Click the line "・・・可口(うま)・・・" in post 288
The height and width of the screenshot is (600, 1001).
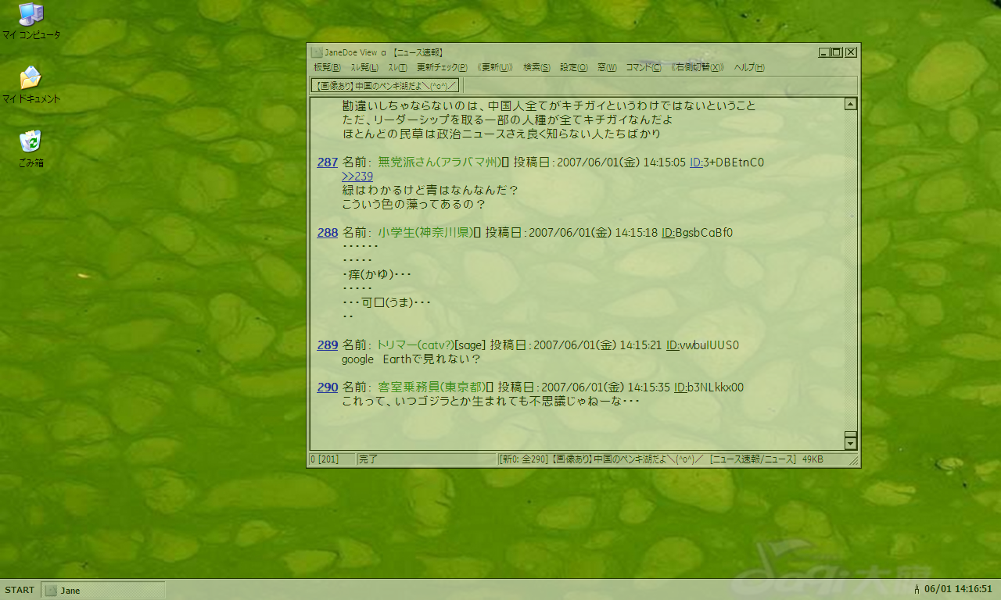(x=387, y=303)
